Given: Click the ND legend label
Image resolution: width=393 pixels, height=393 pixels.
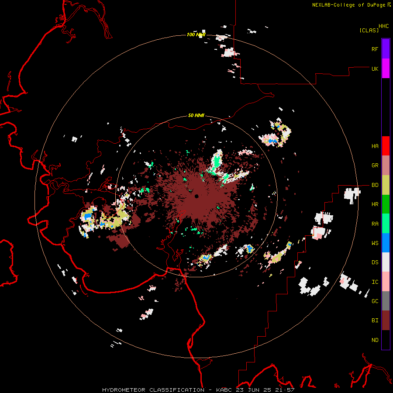Looking at the screenshot, I should tap(375, 340).
